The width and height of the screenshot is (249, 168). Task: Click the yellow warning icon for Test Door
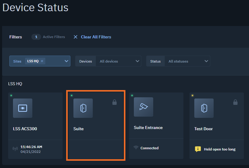tap(198, 149)
